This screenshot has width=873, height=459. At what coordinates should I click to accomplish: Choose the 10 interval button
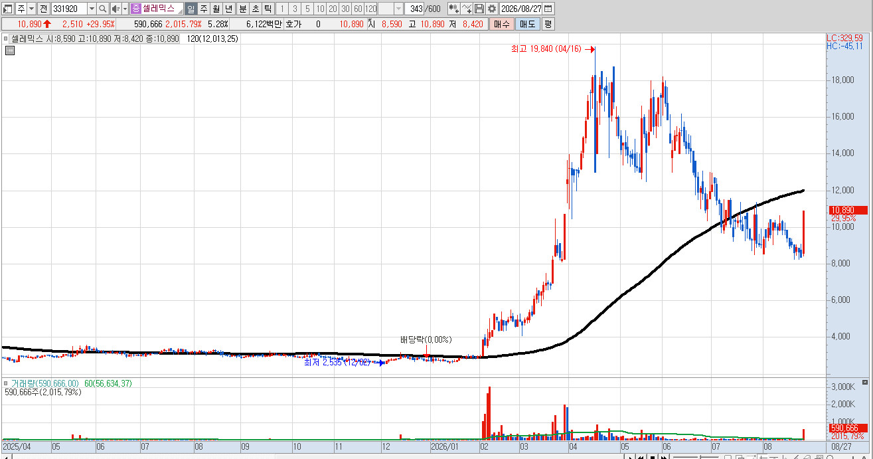pos(320,9)
